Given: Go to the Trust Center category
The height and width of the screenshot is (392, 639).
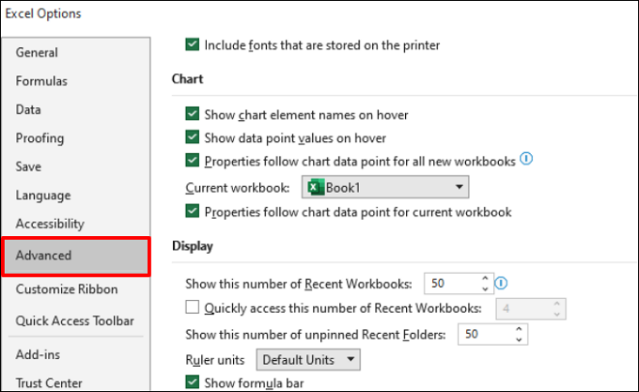Looking at the screenshot, I should point(49,383).
